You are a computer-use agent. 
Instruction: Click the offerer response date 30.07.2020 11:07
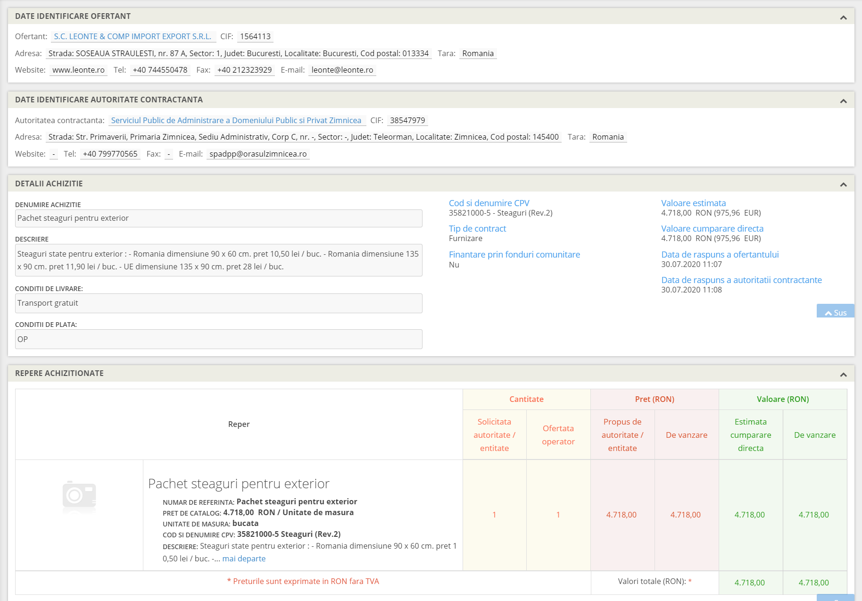pyautogui.click(x=691, y=264)
